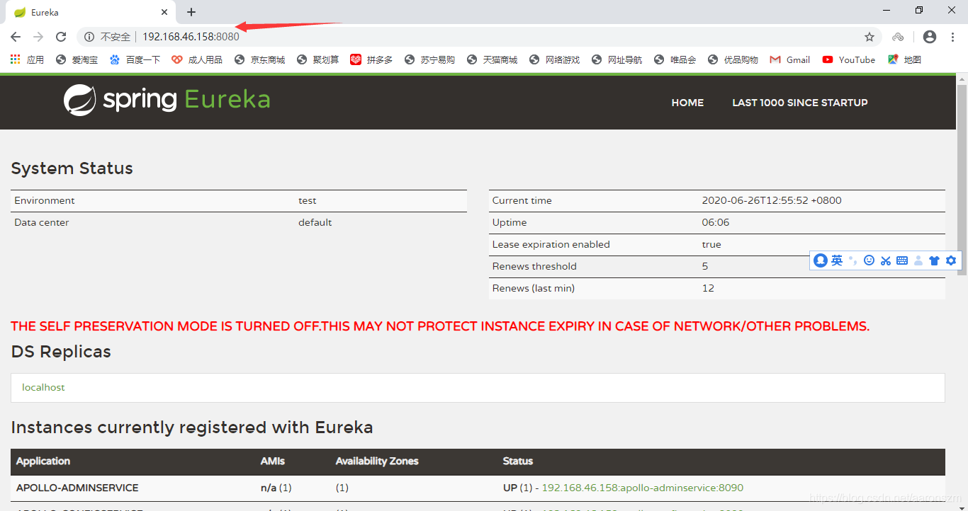Image resolution: width=968 pixels, height=511 pixels.
Task: Click the IME avatar logo icon
Action: point(821,260)
